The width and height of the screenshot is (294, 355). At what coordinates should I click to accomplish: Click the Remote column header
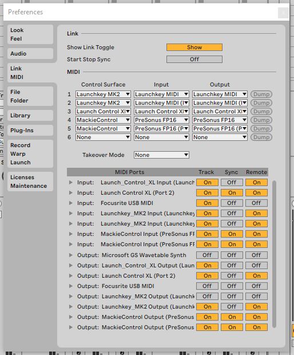click(x=256, y=172)
